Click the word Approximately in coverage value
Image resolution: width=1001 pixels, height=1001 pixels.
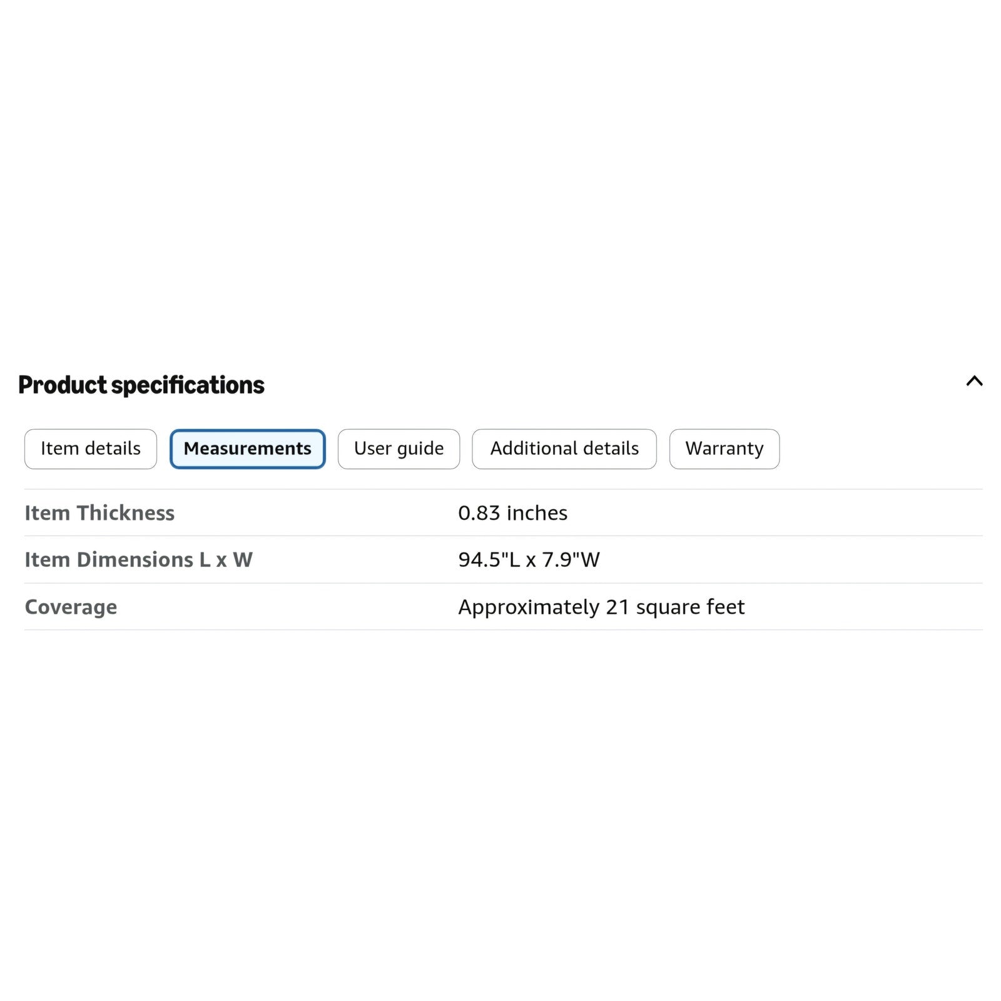(x=529, y=607)
